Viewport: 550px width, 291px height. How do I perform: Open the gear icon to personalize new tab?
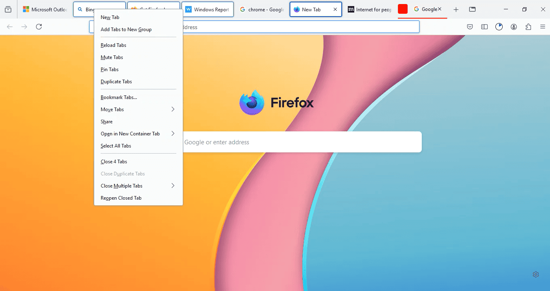click(536, 274)
